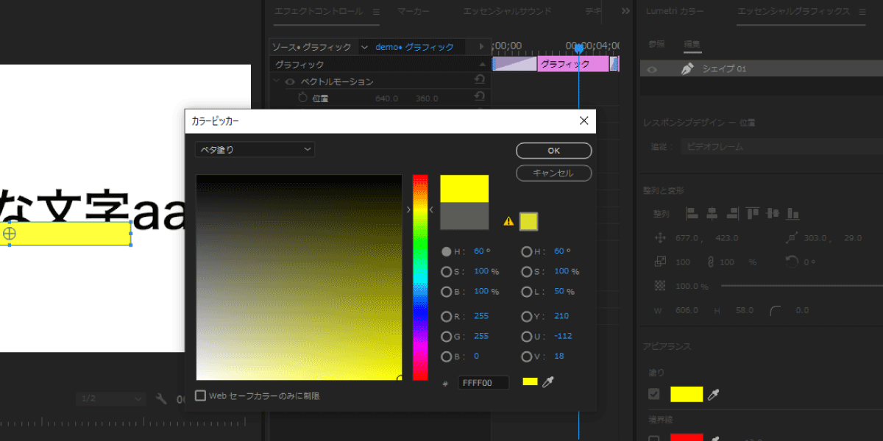This screenshot has height=441, width=883.
Task: Toggle the 位置 stopwatch animation icon
Action: [x=302, y=98]
